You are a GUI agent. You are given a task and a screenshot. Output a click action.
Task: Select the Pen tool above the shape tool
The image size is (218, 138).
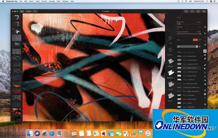(205, 90)
